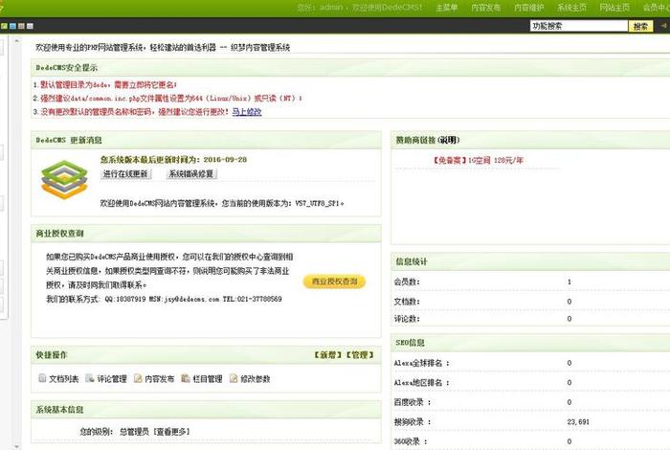Screen dimensions: 670x450
Task: Click the 栏目管理 shortcut icon
Action: pos(186,378)
